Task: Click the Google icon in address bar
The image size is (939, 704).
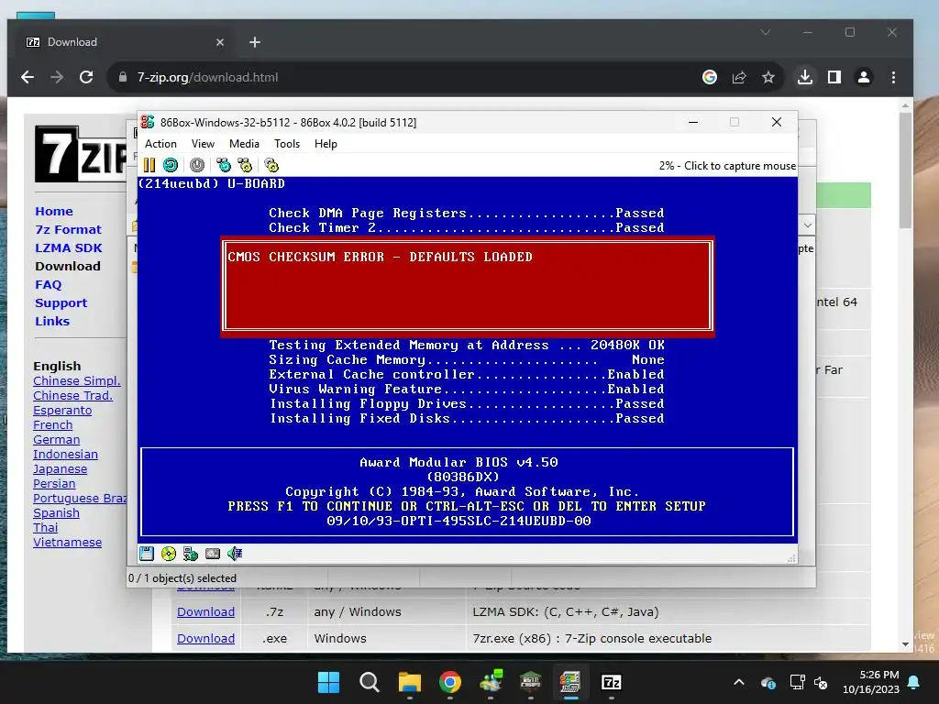Action: tap(710, 77)
